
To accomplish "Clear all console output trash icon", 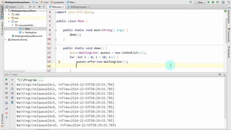I will (12, 102).
